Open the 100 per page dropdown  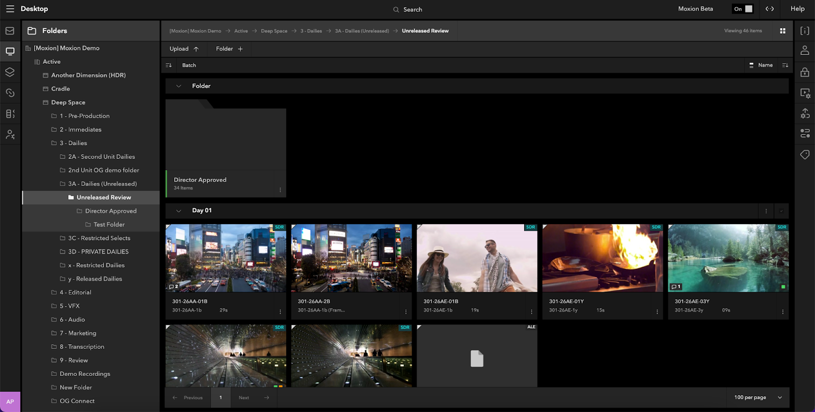tap(757, 398)
